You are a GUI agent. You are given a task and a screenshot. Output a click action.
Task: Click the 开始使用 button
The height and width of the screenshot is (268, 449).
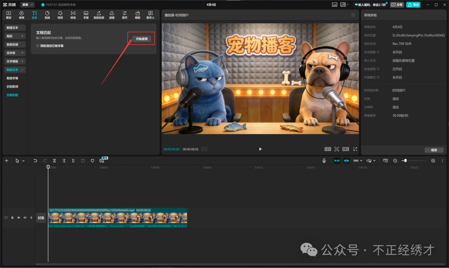(141, 39)
